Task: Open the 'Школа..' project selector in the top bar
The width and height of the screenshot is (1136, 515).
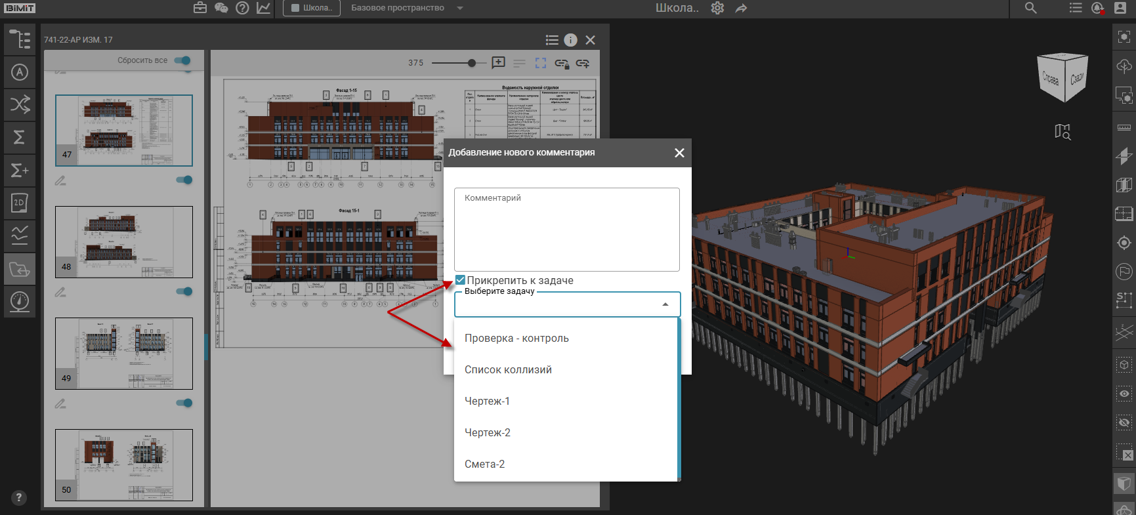Action: click(x=312, y=8)
